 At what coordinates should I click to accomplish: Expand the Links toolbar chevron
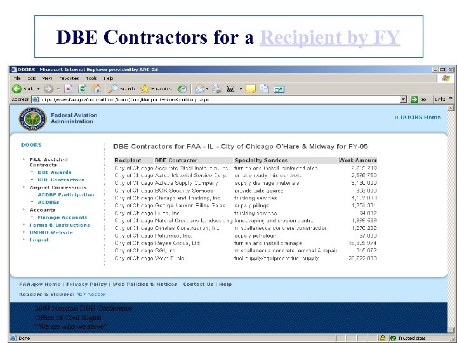[451, 99]
